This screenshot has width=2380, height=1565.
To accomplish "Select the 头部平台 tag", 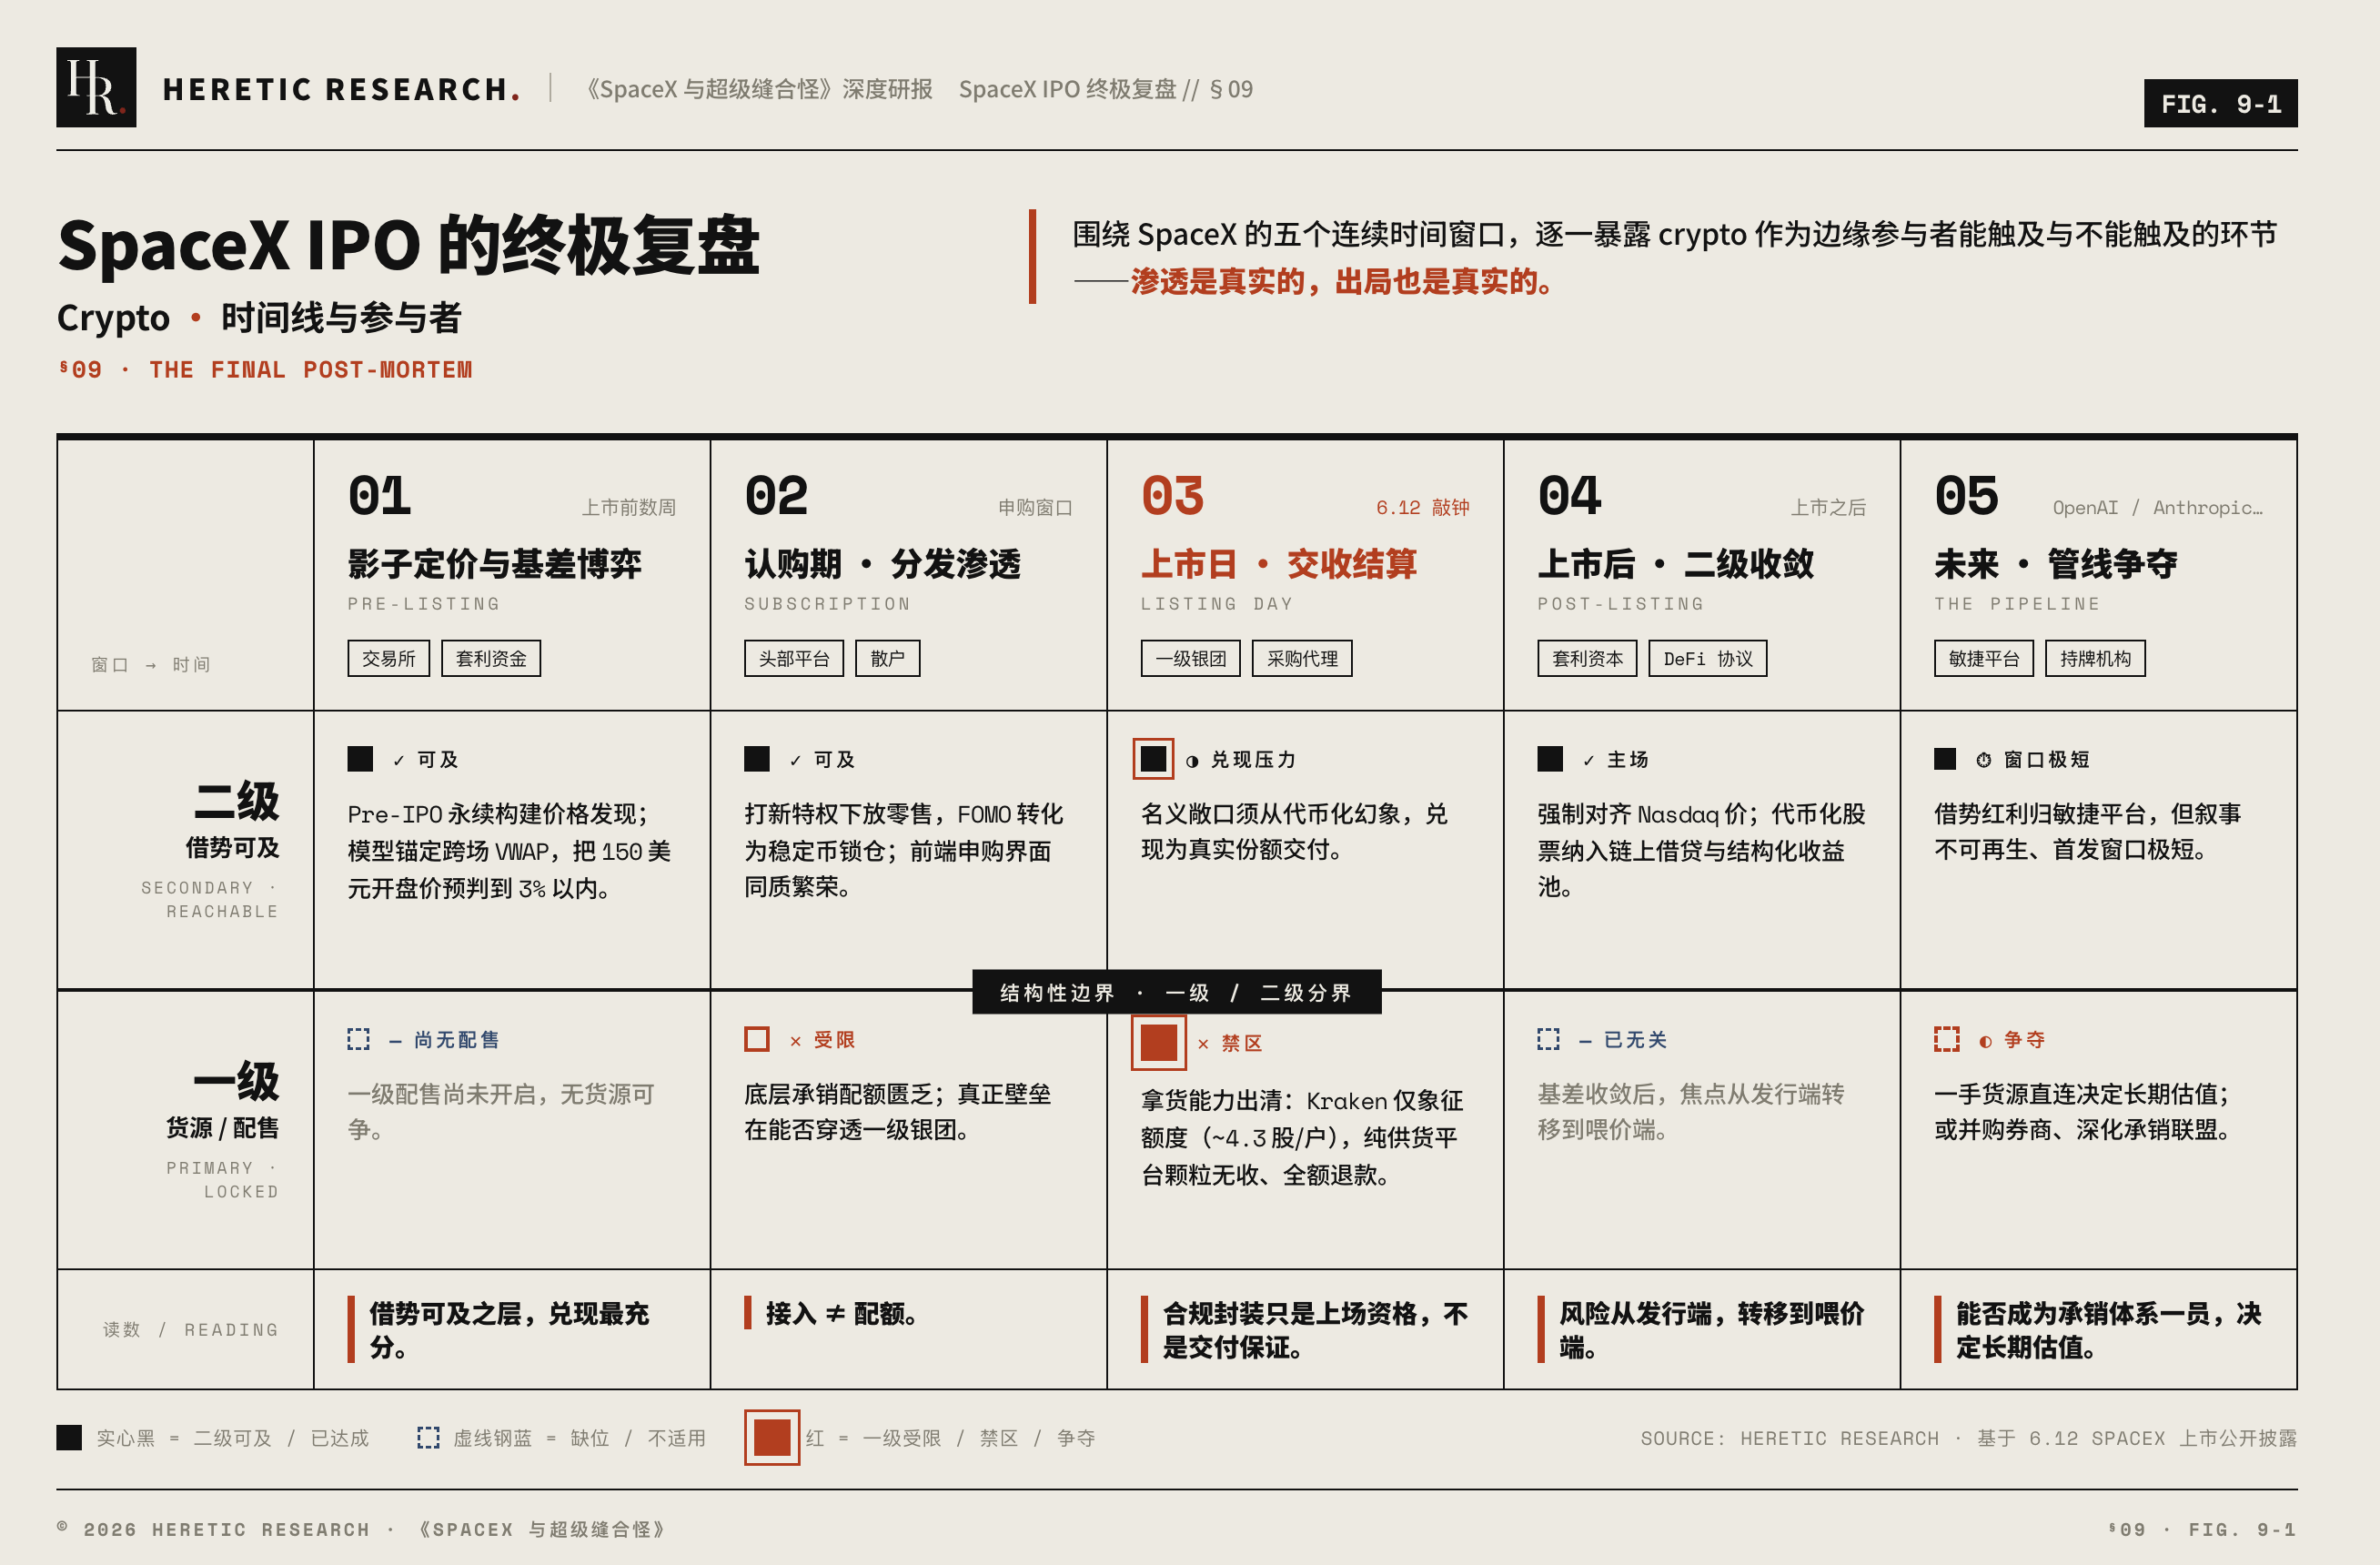I will pos(794,659).
